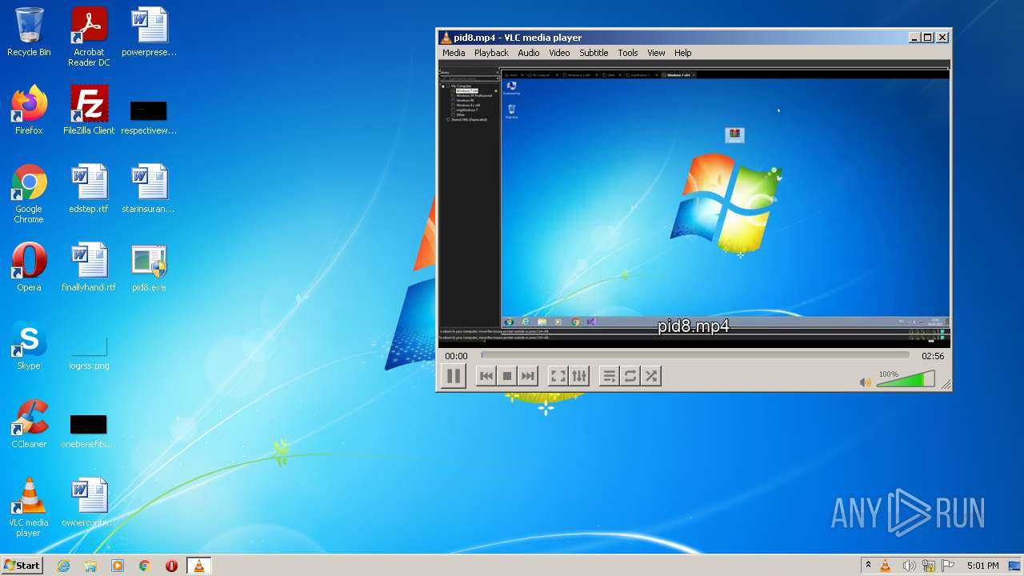
Task: Select the Opera desktop icon
Action: click(x=29, y=267)
